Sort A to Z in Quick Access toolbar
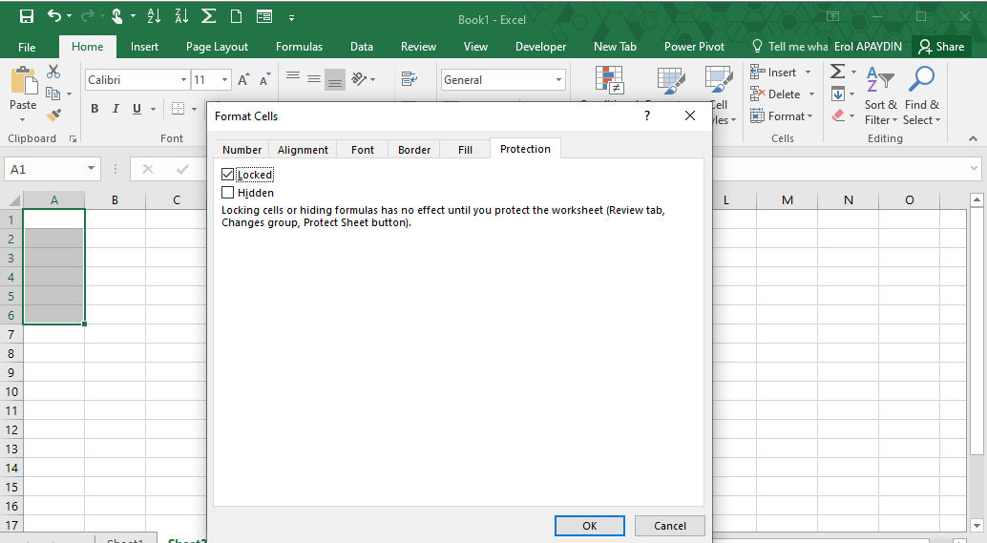This screenshot has width=987, height=543. (154, 16)
